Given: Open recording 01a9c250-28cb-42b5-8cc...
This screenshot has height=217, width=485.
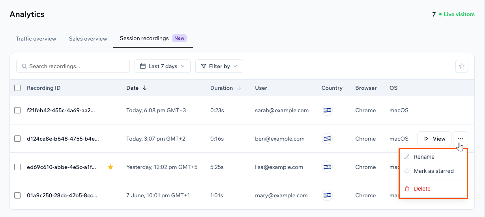Looking at the screenshot, I should pyautogui.click(x=62, y=195).
